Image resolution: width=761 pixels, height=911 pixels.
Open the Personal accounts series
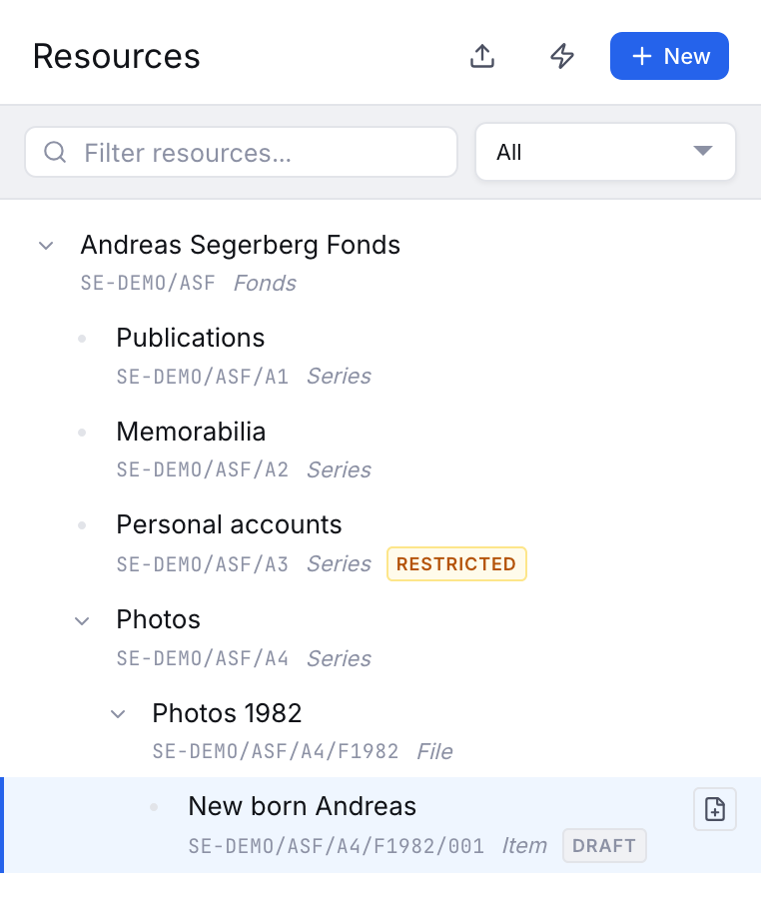(229, 524)
